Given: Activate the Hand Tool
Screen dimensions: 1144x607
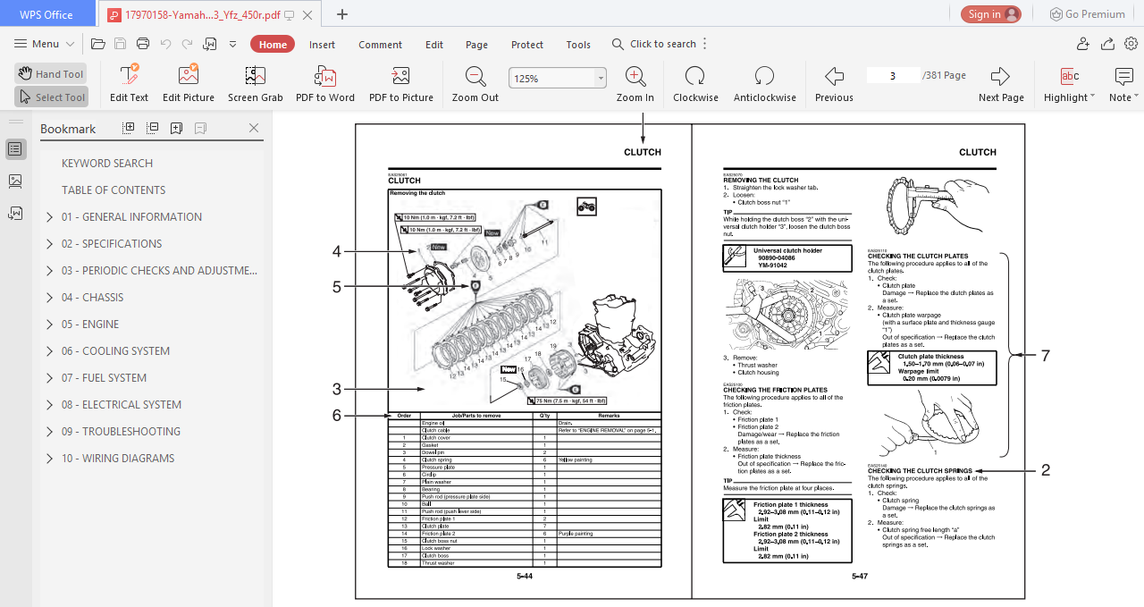Looking at the screenshot, I should pyautogui.click(x=51, y=73).
